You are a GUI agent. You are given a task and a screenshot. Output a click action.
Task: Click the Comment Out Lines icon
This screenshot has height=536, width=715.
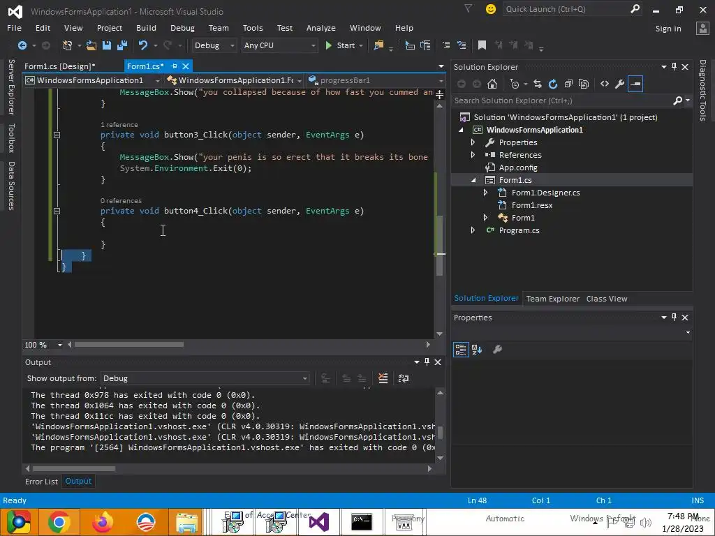coord(446,45)
